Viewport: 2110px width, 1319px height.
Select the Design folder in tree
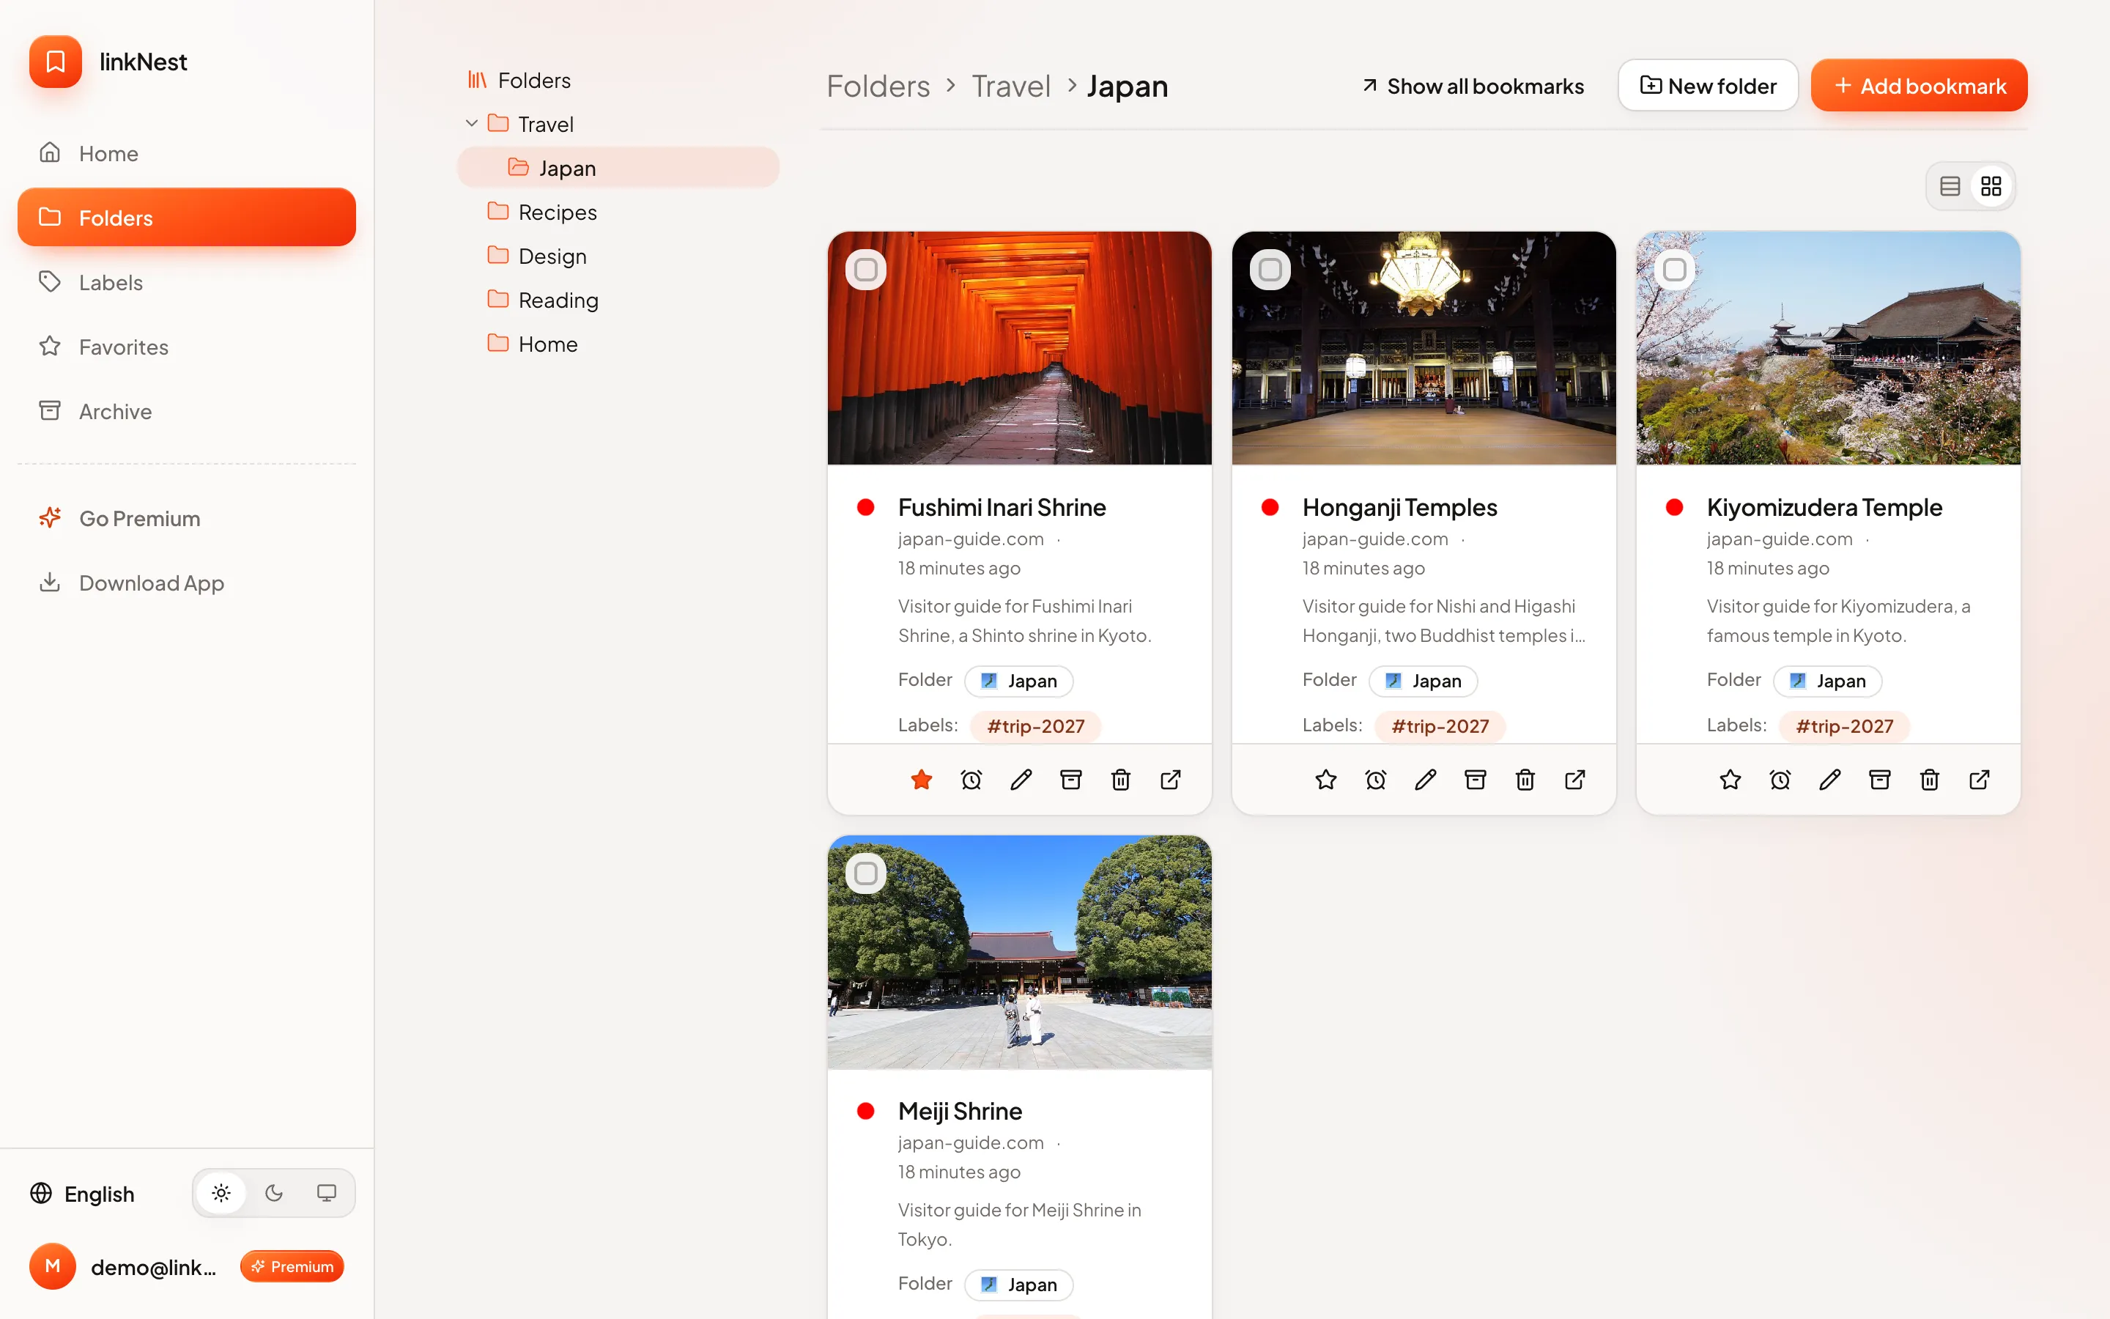point(618,256)
